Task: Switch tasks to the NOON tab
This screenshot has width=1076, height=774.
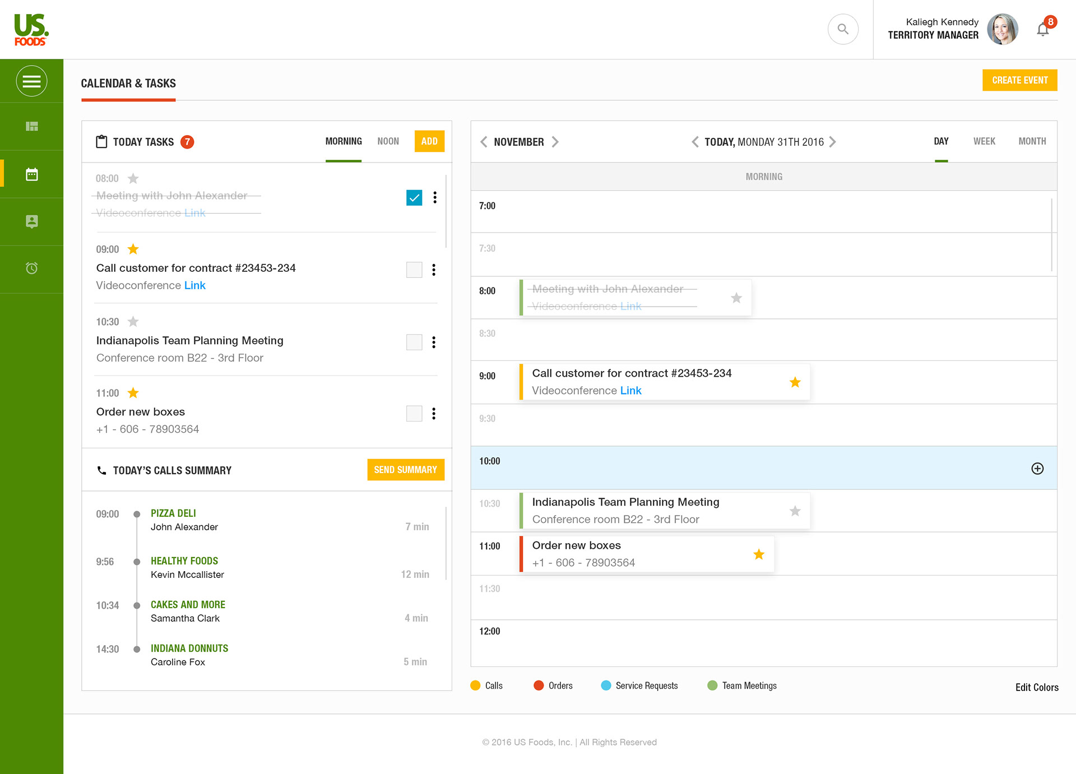Action: [388, 141]
